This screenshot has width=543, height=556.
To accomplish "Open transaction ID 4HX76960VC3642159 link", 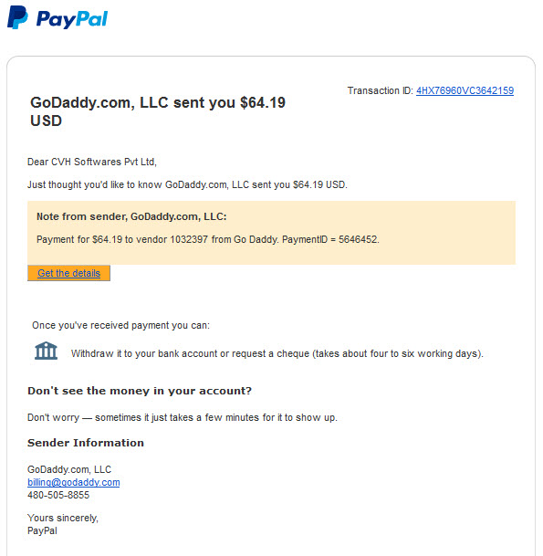I will pyautogui.click(x=465, y=90).
